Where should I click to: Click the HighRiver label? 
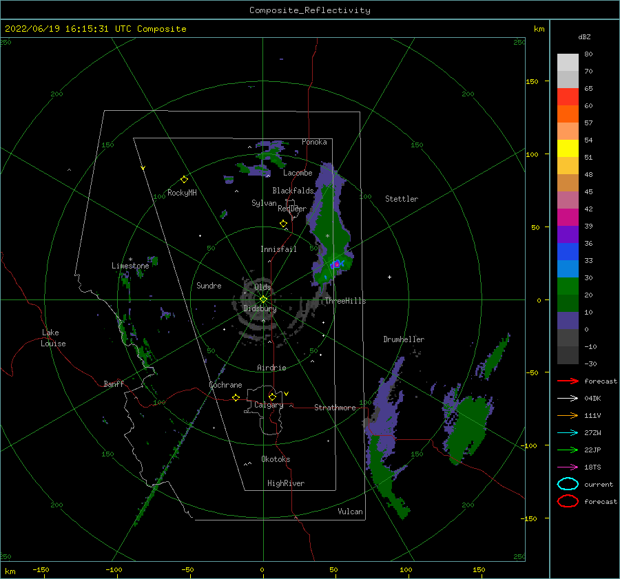point(286,483)
